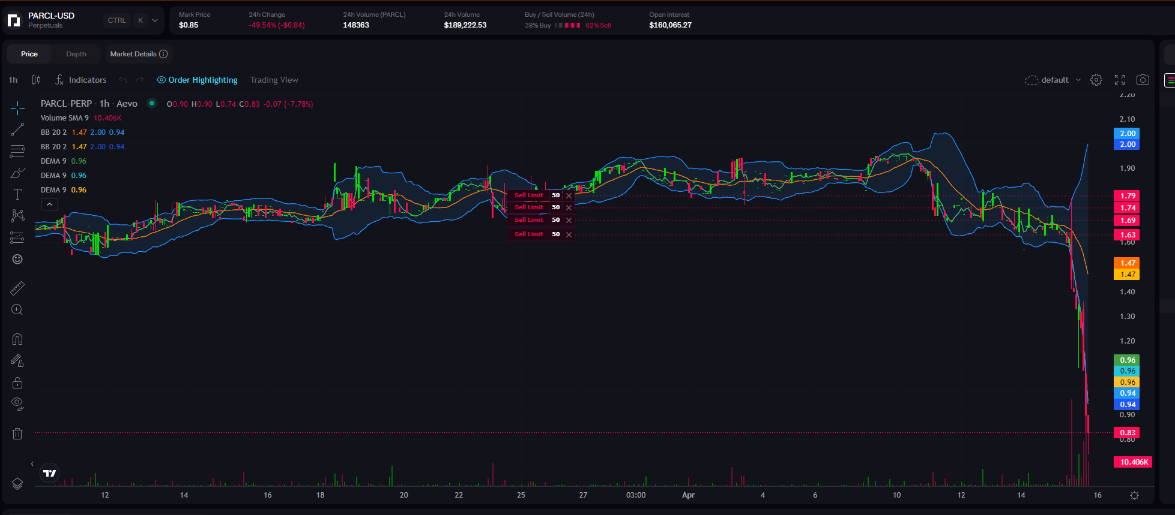Select the Price tab
The height and width of the screenshot is (515, 1175).
pyautogui.click(x=29, y=54)
